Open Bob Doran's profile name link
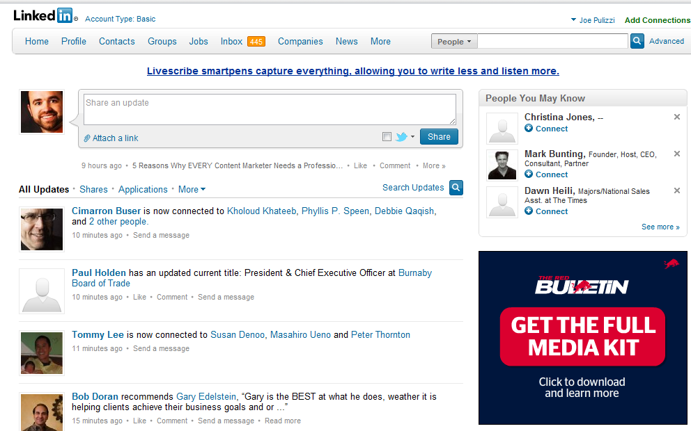The width and height of the screenshot is (691, 431). point(95,397)
